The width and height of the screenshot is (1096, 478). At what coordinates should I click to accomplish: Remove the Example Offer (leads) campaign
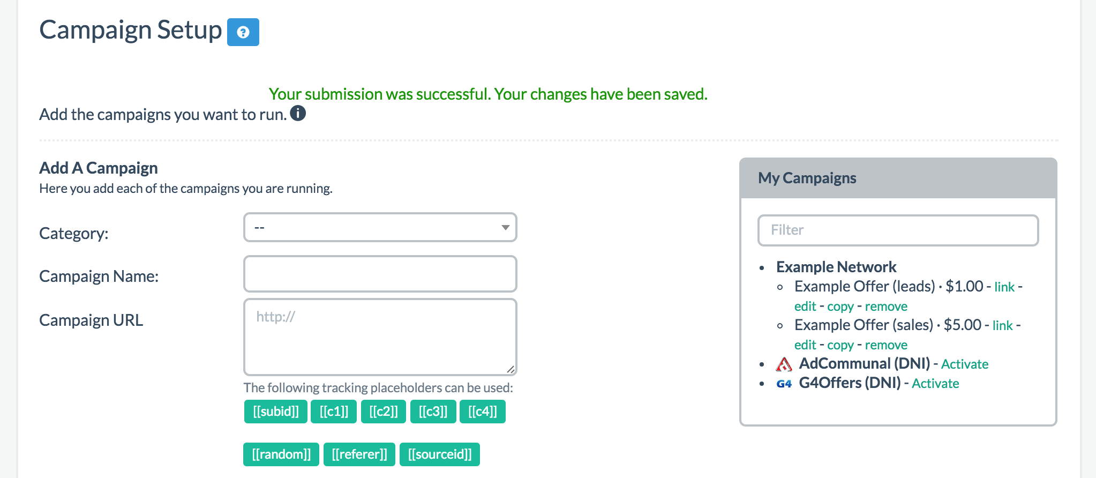click(x=887, y=306)
